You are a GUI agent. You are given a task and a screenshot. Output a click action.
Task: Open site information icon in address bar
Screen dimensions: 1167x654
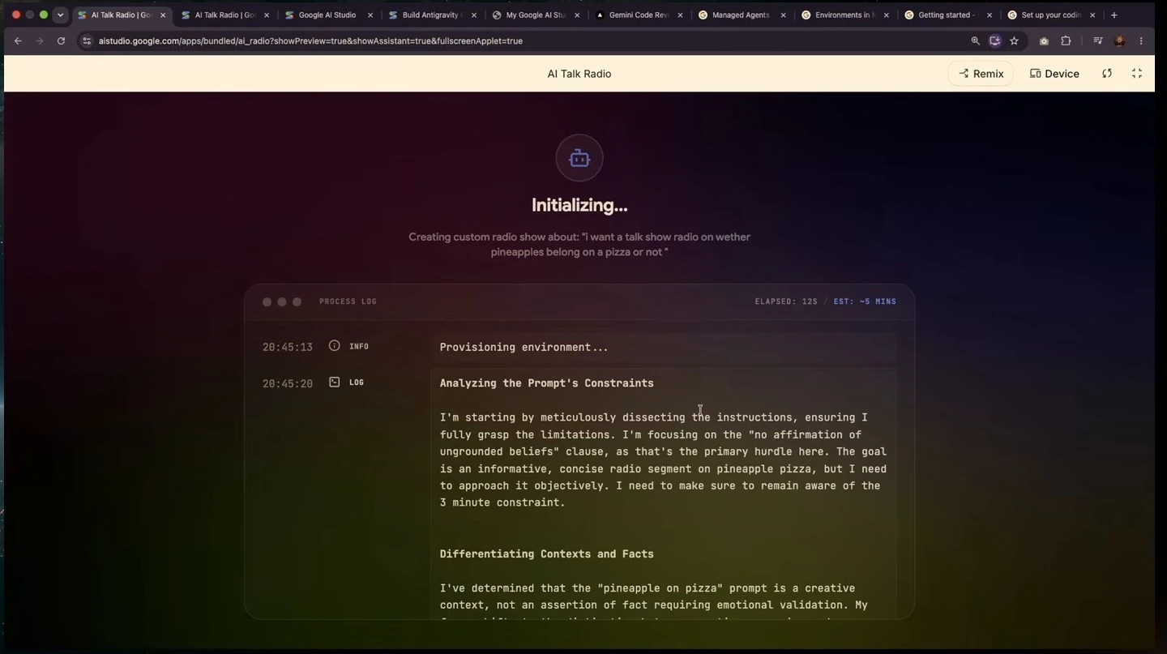[88, 41]
